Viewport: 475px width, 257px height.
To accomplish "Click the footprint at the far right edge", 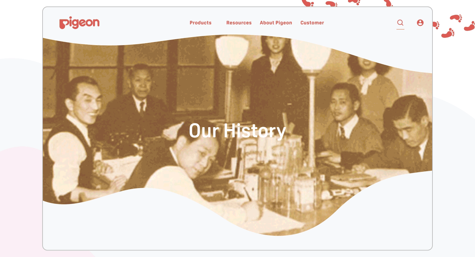I will coord(470,26).
